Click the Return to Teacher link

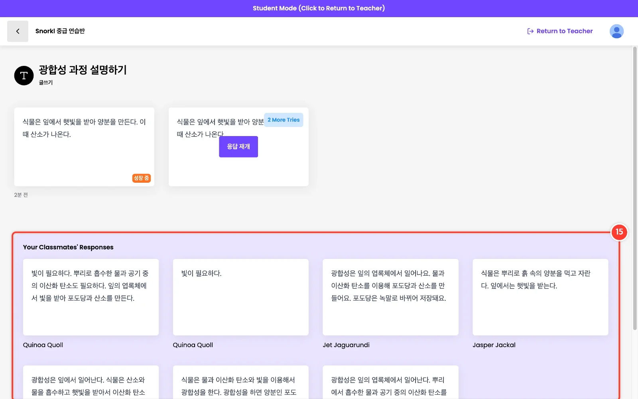560,31
